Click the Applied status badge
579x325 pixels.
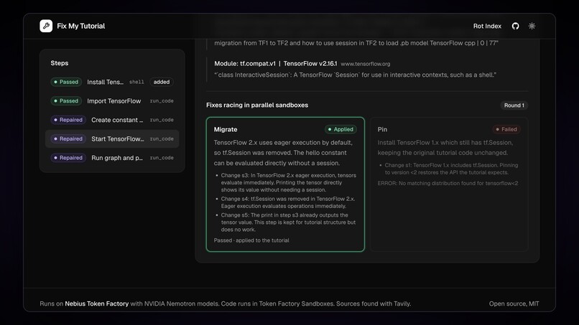pyautogui.click(x=341, y=129)
